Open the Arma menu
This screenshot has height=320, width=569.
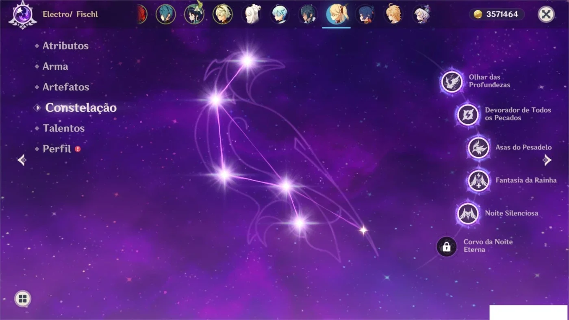[55, 67]
